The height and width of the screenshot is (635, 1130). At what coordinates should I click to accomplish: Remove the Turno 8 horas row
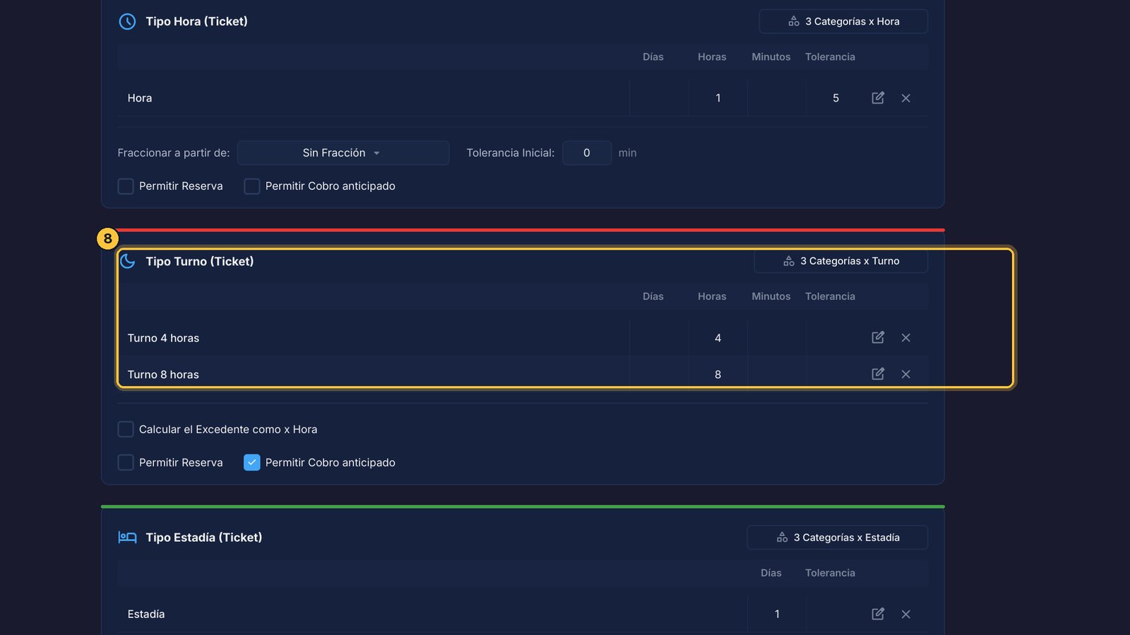pos(906,375)
